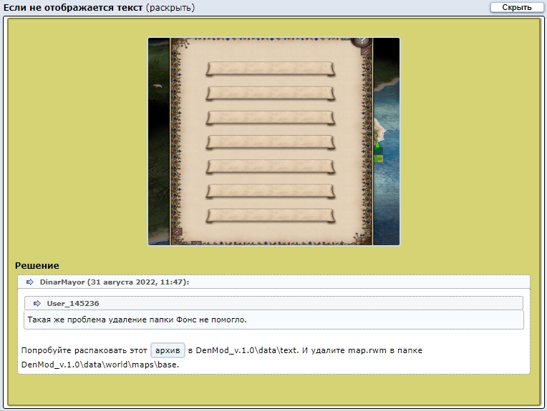Select the middle fourth blank parchment banner
The image size is (547, 411).
pyautogui.click(x=271, y=142)
